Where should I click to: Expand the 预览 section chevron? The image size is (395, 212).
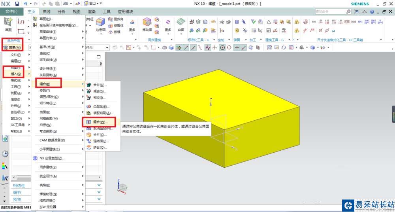pyautogui.click(x=99, y=199)
